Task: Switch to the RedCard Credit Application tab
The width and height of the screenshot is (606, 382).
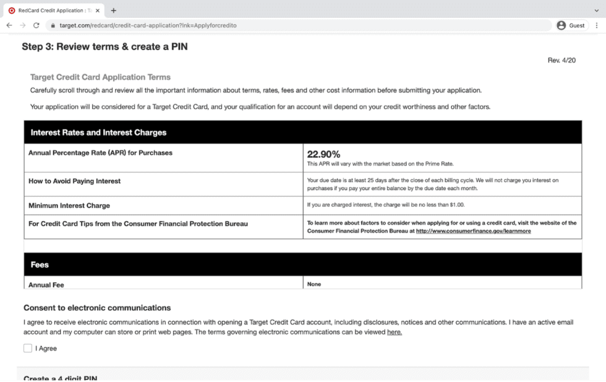Action: pos(53,10)
